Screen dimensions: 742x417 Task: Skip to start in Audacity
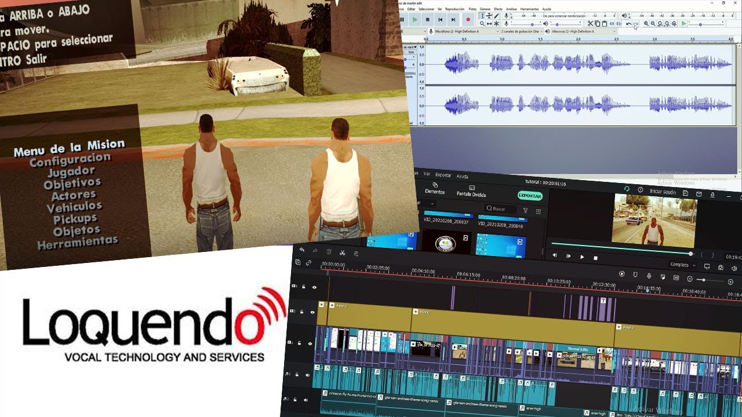coord(441,20)
